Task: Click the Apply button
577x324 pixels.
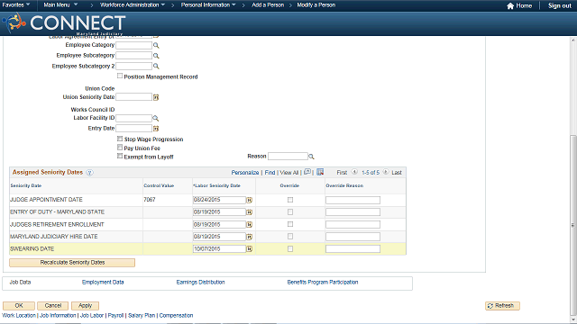Action: coord(85,306)
